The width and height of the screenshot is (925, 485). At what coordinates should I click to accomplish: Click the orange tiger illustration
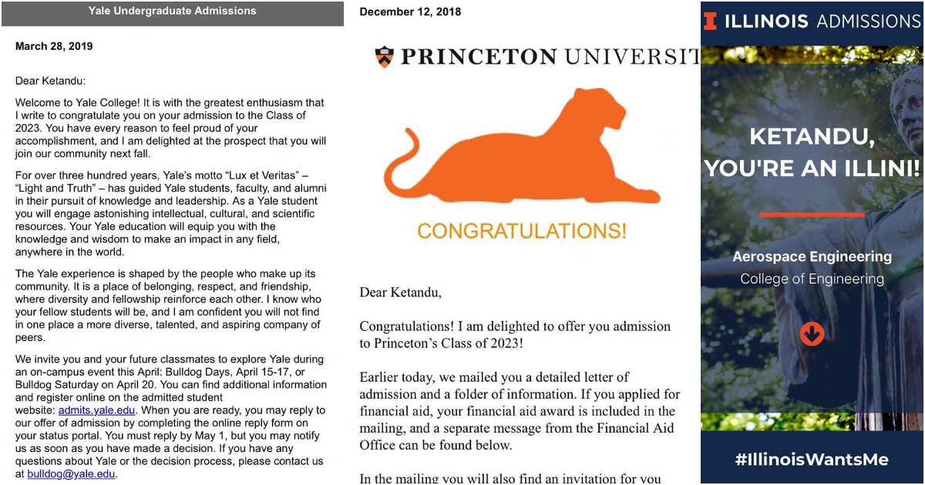click(x=522, y=147)
